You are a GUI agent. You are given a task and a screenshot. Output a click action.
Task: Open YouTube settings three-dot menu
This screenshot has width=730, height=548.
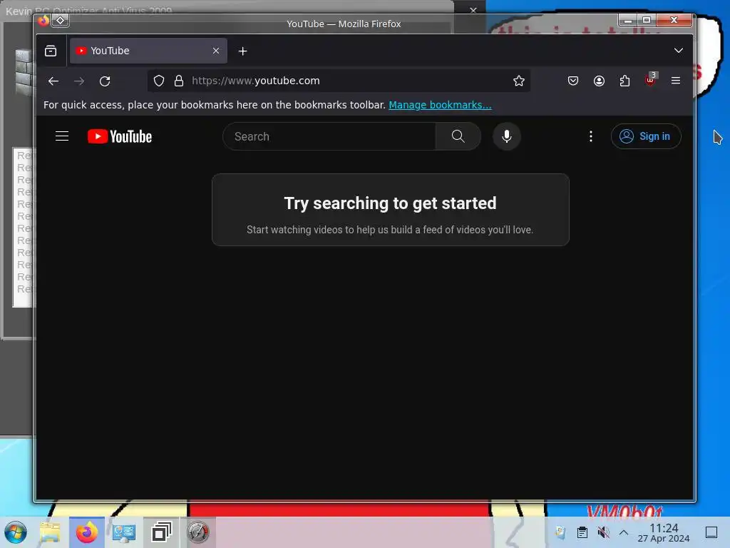[591, 136]
